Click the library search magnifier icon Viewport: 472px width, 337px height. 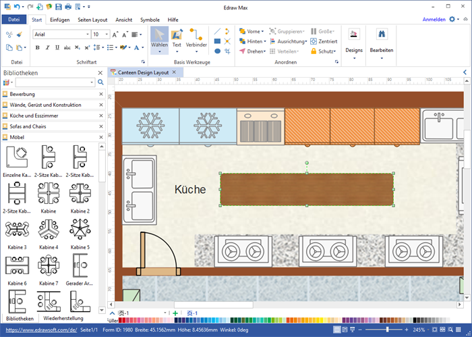[100, 82]
